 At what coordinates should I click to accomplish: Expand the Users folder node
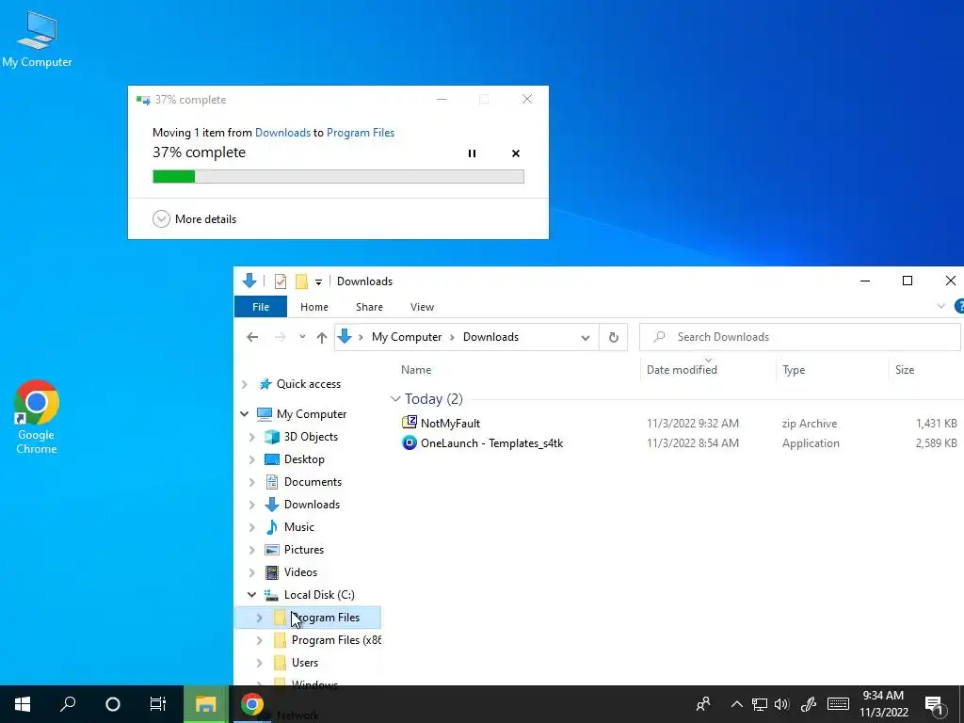(260, 663)
